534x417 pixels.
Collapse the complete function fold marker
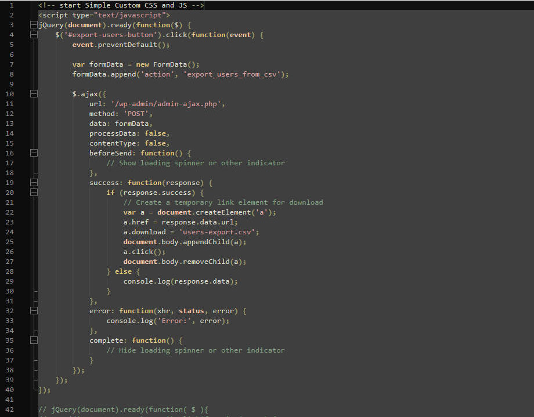(34, 340)
